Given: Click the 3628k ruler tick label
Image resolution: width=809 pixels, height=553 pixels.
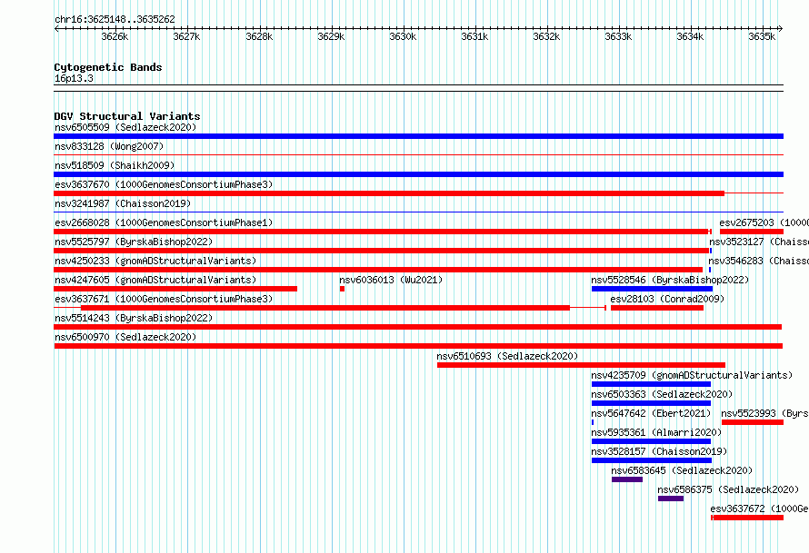Looking at the screenshot, I should pos(259,36).
